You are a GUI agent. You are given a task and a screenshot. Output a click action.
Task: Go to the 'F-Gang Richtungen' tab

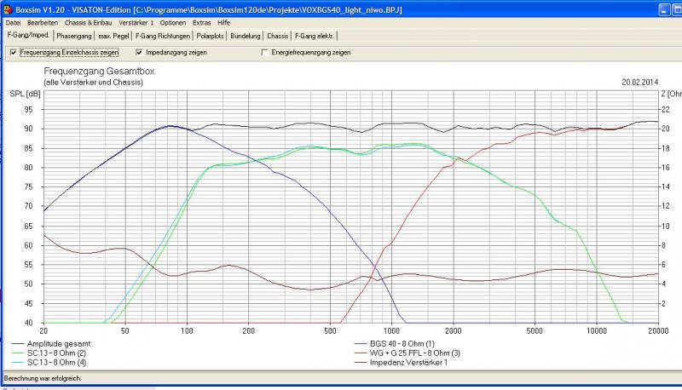tap(163, 37)
